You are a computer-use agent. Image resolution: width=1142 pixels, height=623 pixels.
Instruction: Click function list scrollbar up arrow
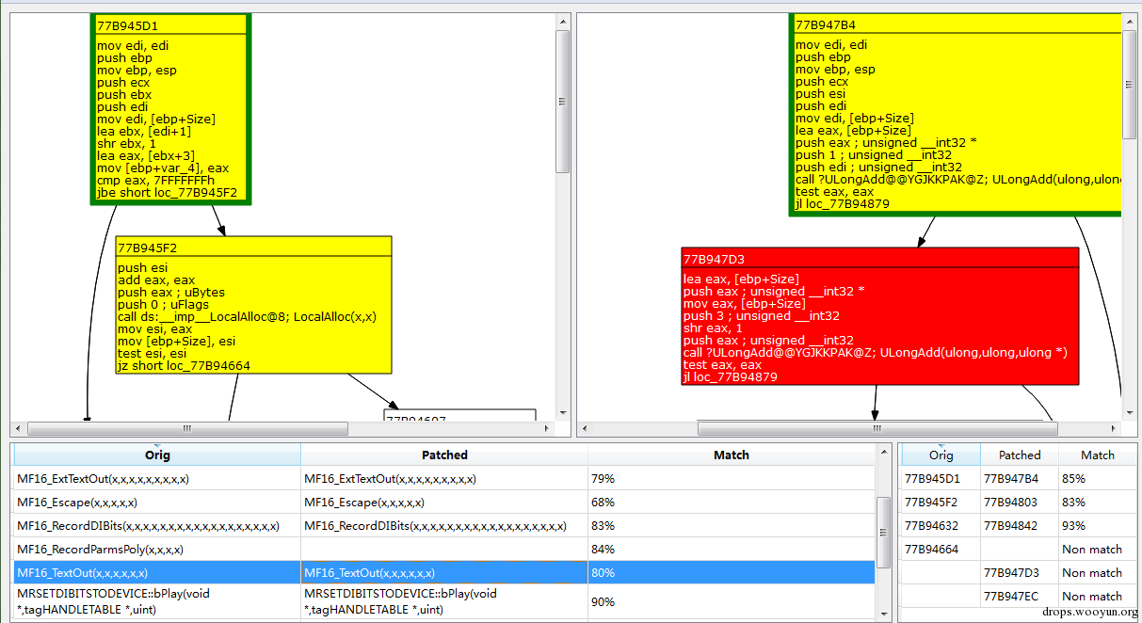click(x=883, y=452)
